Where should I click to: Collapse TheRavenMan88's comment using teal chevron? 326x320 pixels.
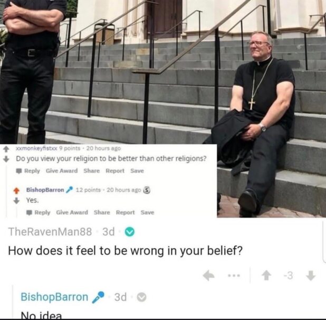tap(130, 232)
